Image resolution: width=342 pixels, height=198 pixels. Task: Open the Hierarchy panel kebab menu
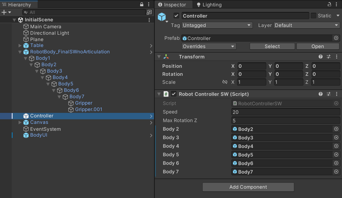149,5
